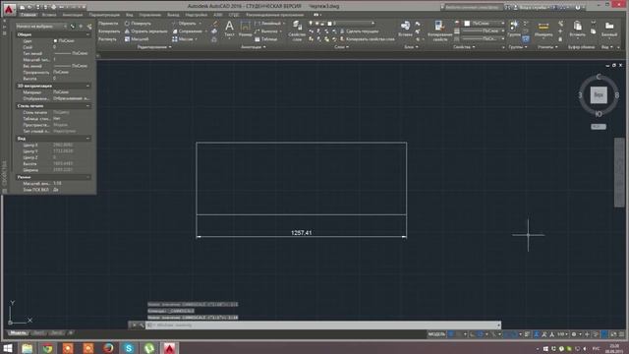Image resolution: width=629 pixels, height=354 pixels.
Task: Click the Help icon in the title bar
Action: [x=578, y=7]
